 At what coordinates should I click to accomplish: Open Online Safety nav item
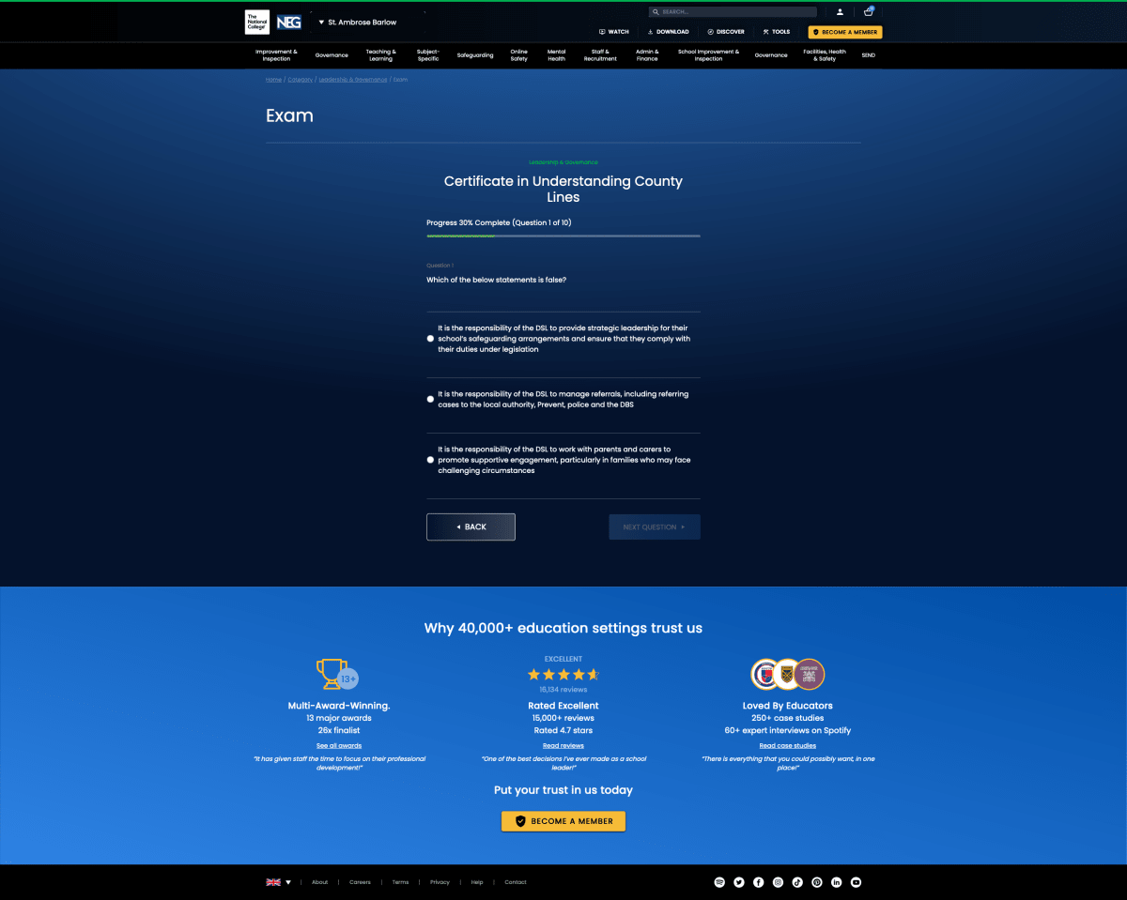coord(519,55)
